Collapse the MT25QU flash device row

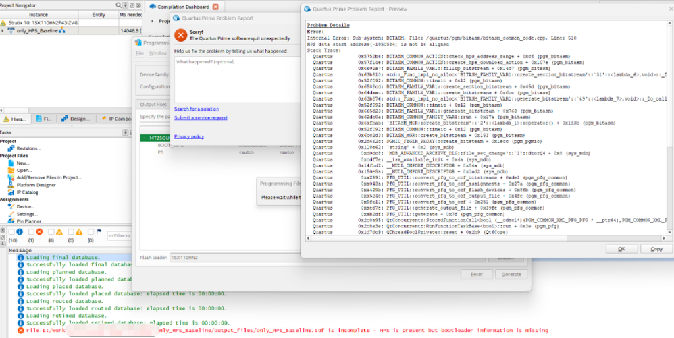tap(145, 138)
